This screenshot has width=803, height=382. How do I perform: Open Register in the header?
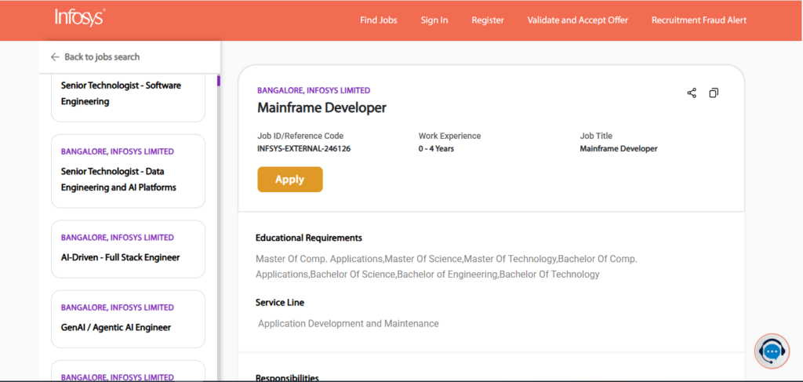click(488, 20)
